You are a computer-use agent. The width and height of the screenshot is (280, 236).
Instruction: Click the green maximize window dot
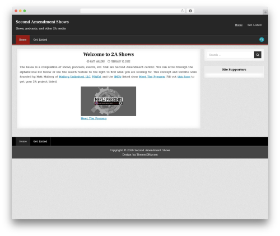[x=25, y=11]
